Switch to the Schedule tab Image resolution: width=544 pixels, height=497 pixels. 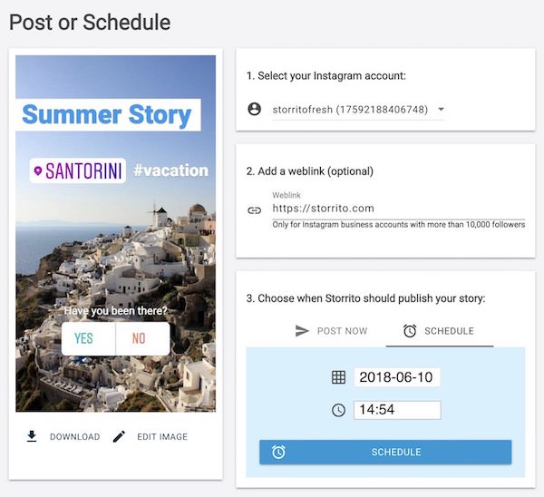coord(439,331)
